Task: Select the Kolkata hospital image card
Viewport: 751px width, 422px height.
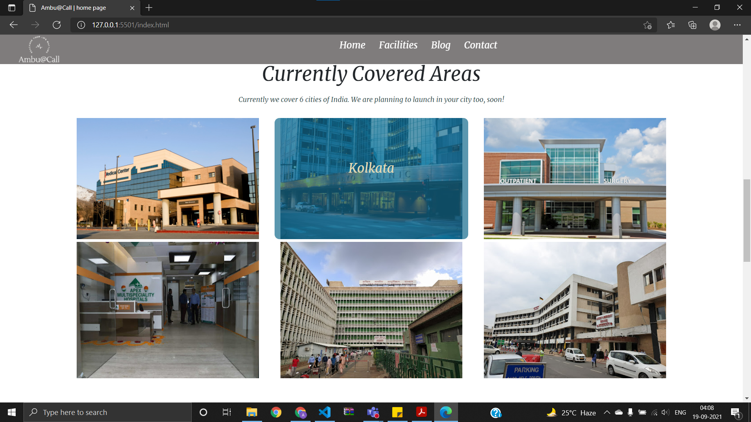Action: [371, 178]
